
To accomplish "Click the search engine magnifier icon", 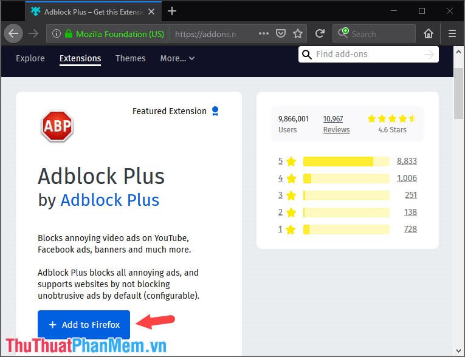I will (x=343, y=33).
